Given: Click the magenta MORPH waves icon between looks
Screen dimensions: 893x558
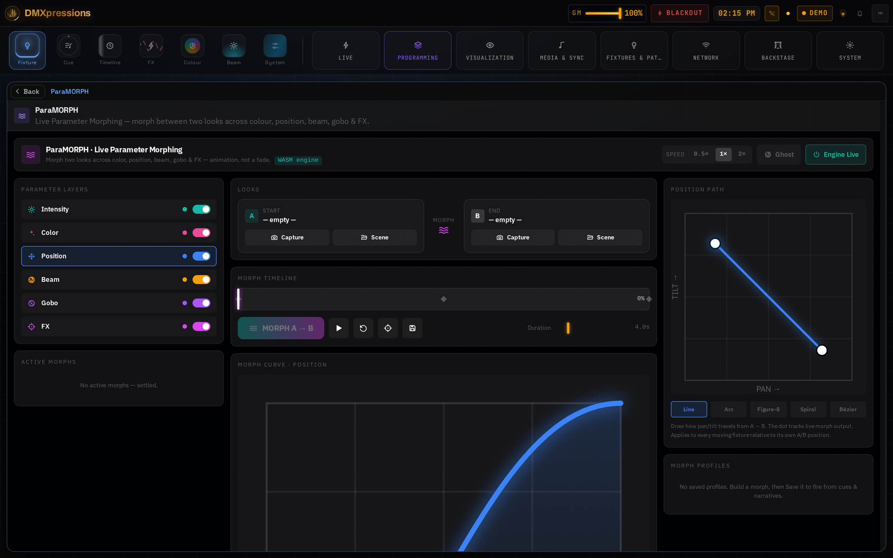Looking at the screenshot, I should pyautogui.click(x=444, y=230).
